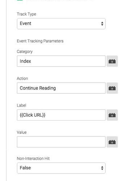Viewport: 138px width, 181px height.
Task: Click the Value field label
Action: coord(22,132)
